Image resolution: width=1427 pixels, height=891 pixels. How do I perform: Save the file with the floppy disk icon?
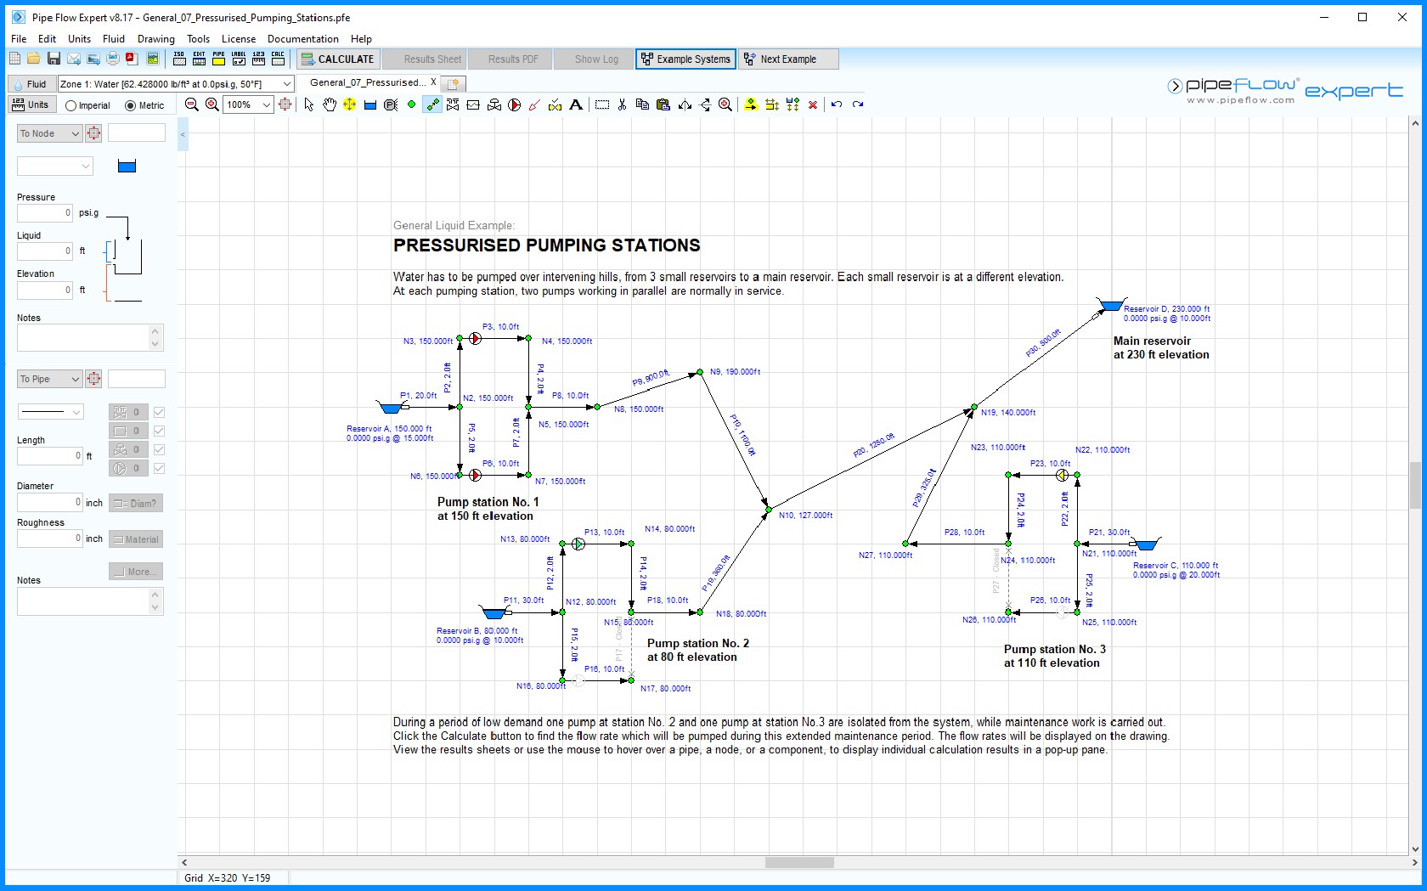click(x=54, y=59)
